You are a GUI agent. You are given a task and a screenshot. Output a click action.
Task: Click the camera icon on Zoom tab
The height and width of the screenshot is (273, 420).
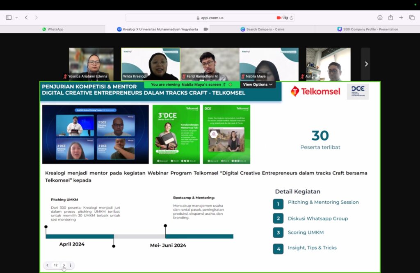point(206,29)
